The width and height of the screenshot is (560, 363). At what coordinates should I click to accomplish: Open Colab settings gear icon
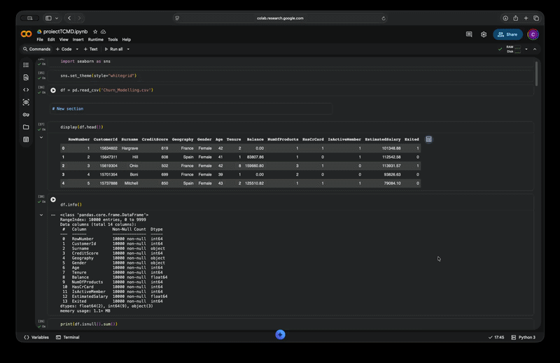pos(484,34)
